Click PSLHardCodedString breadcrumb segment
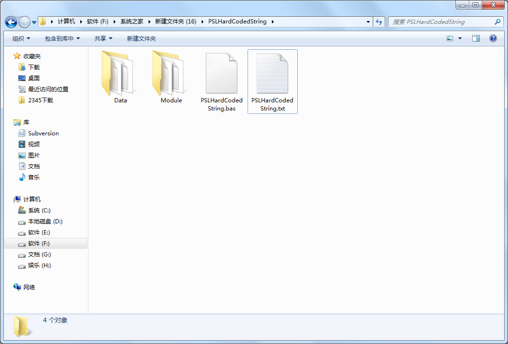This screenshot has height=344, width=508. click(x=237, y=22)
